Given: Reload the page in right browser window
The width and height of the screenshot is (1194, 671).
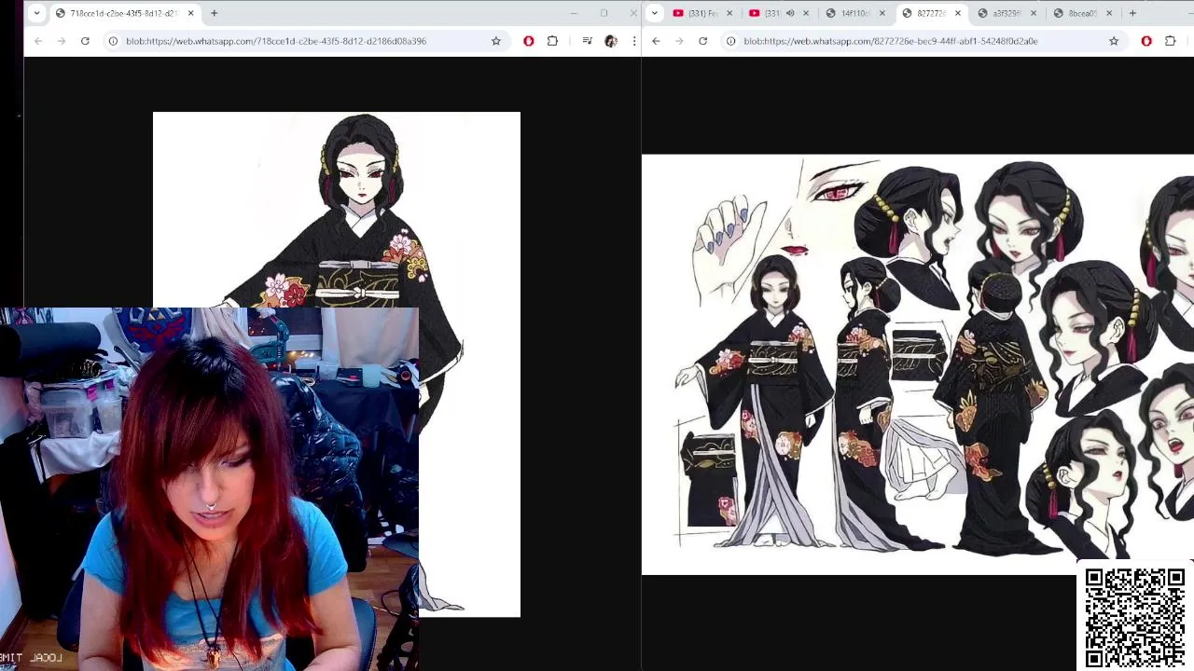Looking at the screenshot, I should [702, 41].
